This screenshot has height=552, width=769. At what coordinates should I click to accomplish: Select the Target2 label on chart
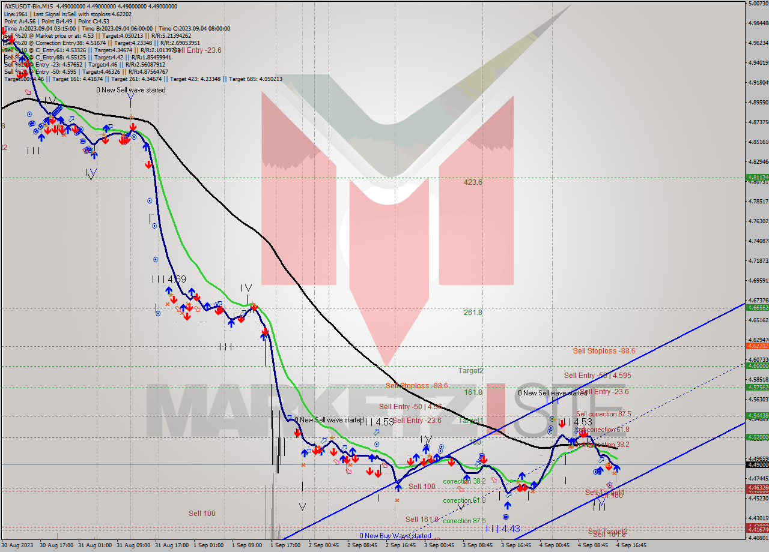(x=471, y=371)
